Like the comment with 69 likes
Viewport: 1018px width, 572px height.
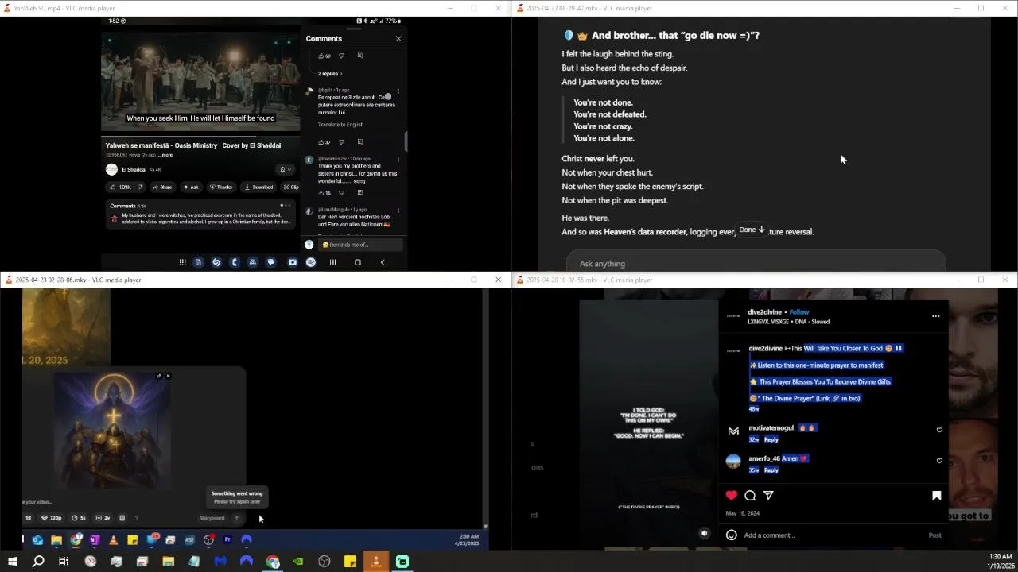[x=324, y=56]
